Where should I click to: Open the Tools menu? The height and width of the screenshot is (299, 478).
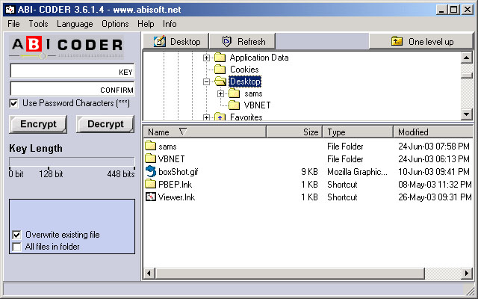38,24
